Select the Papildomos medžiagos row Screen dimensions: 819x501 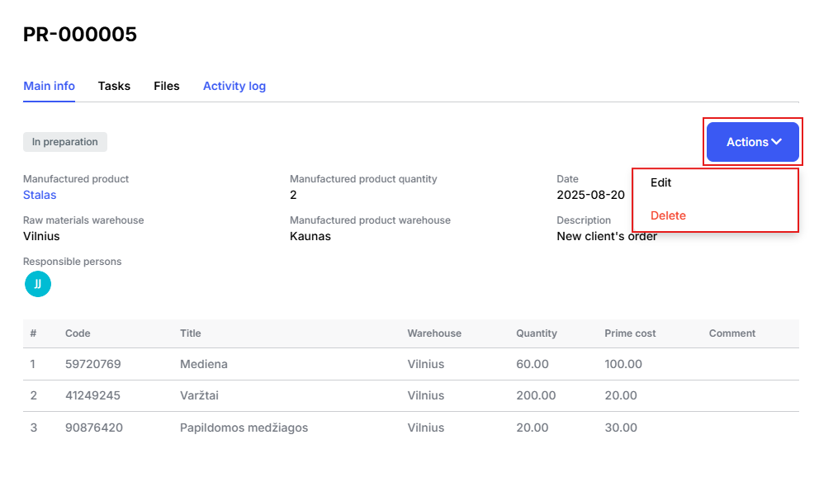411,428
